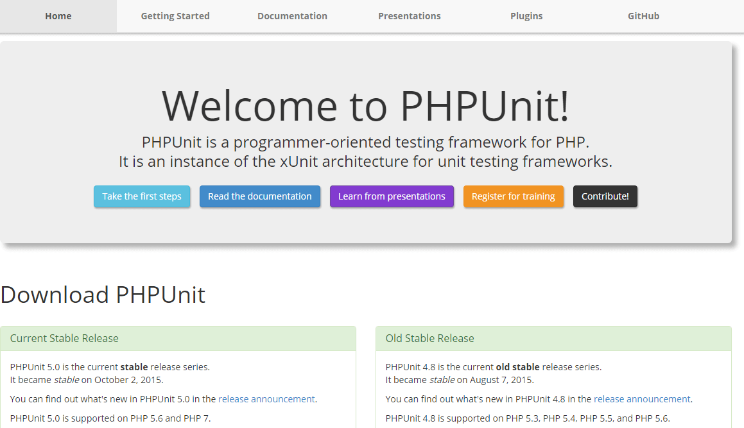Open the Documentation nav item

tap(292, 16)
